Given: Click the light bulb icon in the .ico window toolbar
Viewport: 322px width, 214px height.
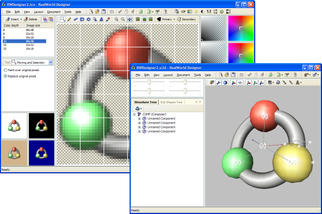Looking at the screenshot, I should click(196, 12).
